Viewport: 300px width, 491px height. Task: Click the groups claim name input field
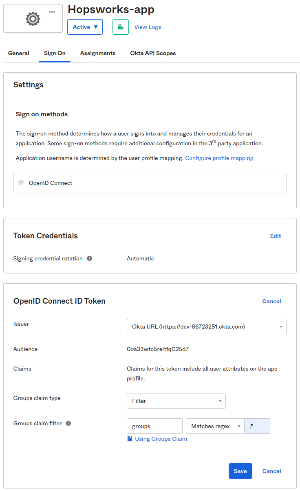(x=154, y=426)
